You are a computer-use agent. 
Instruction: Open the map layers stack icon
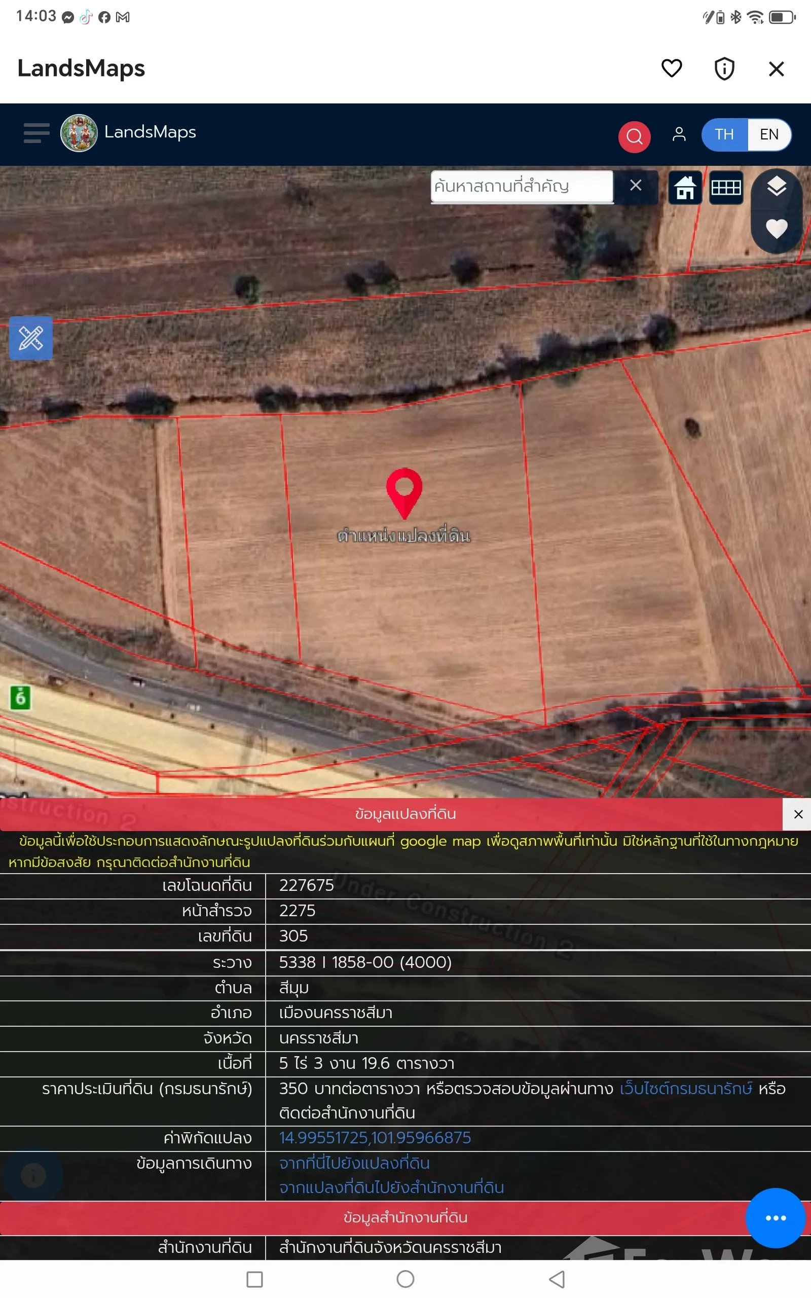pos(776,187)
